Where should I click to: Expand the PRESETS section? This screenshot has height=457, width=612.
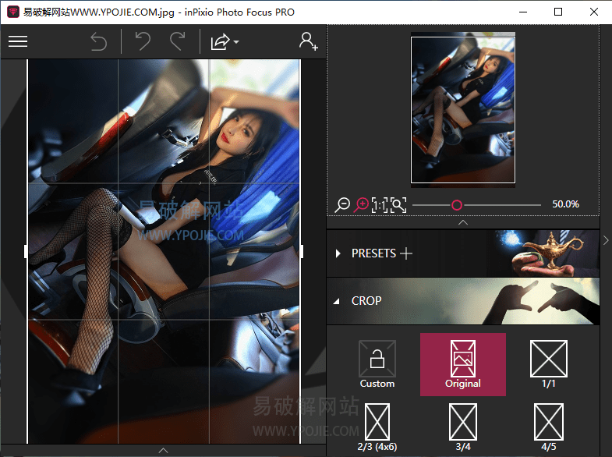(338, 253)
